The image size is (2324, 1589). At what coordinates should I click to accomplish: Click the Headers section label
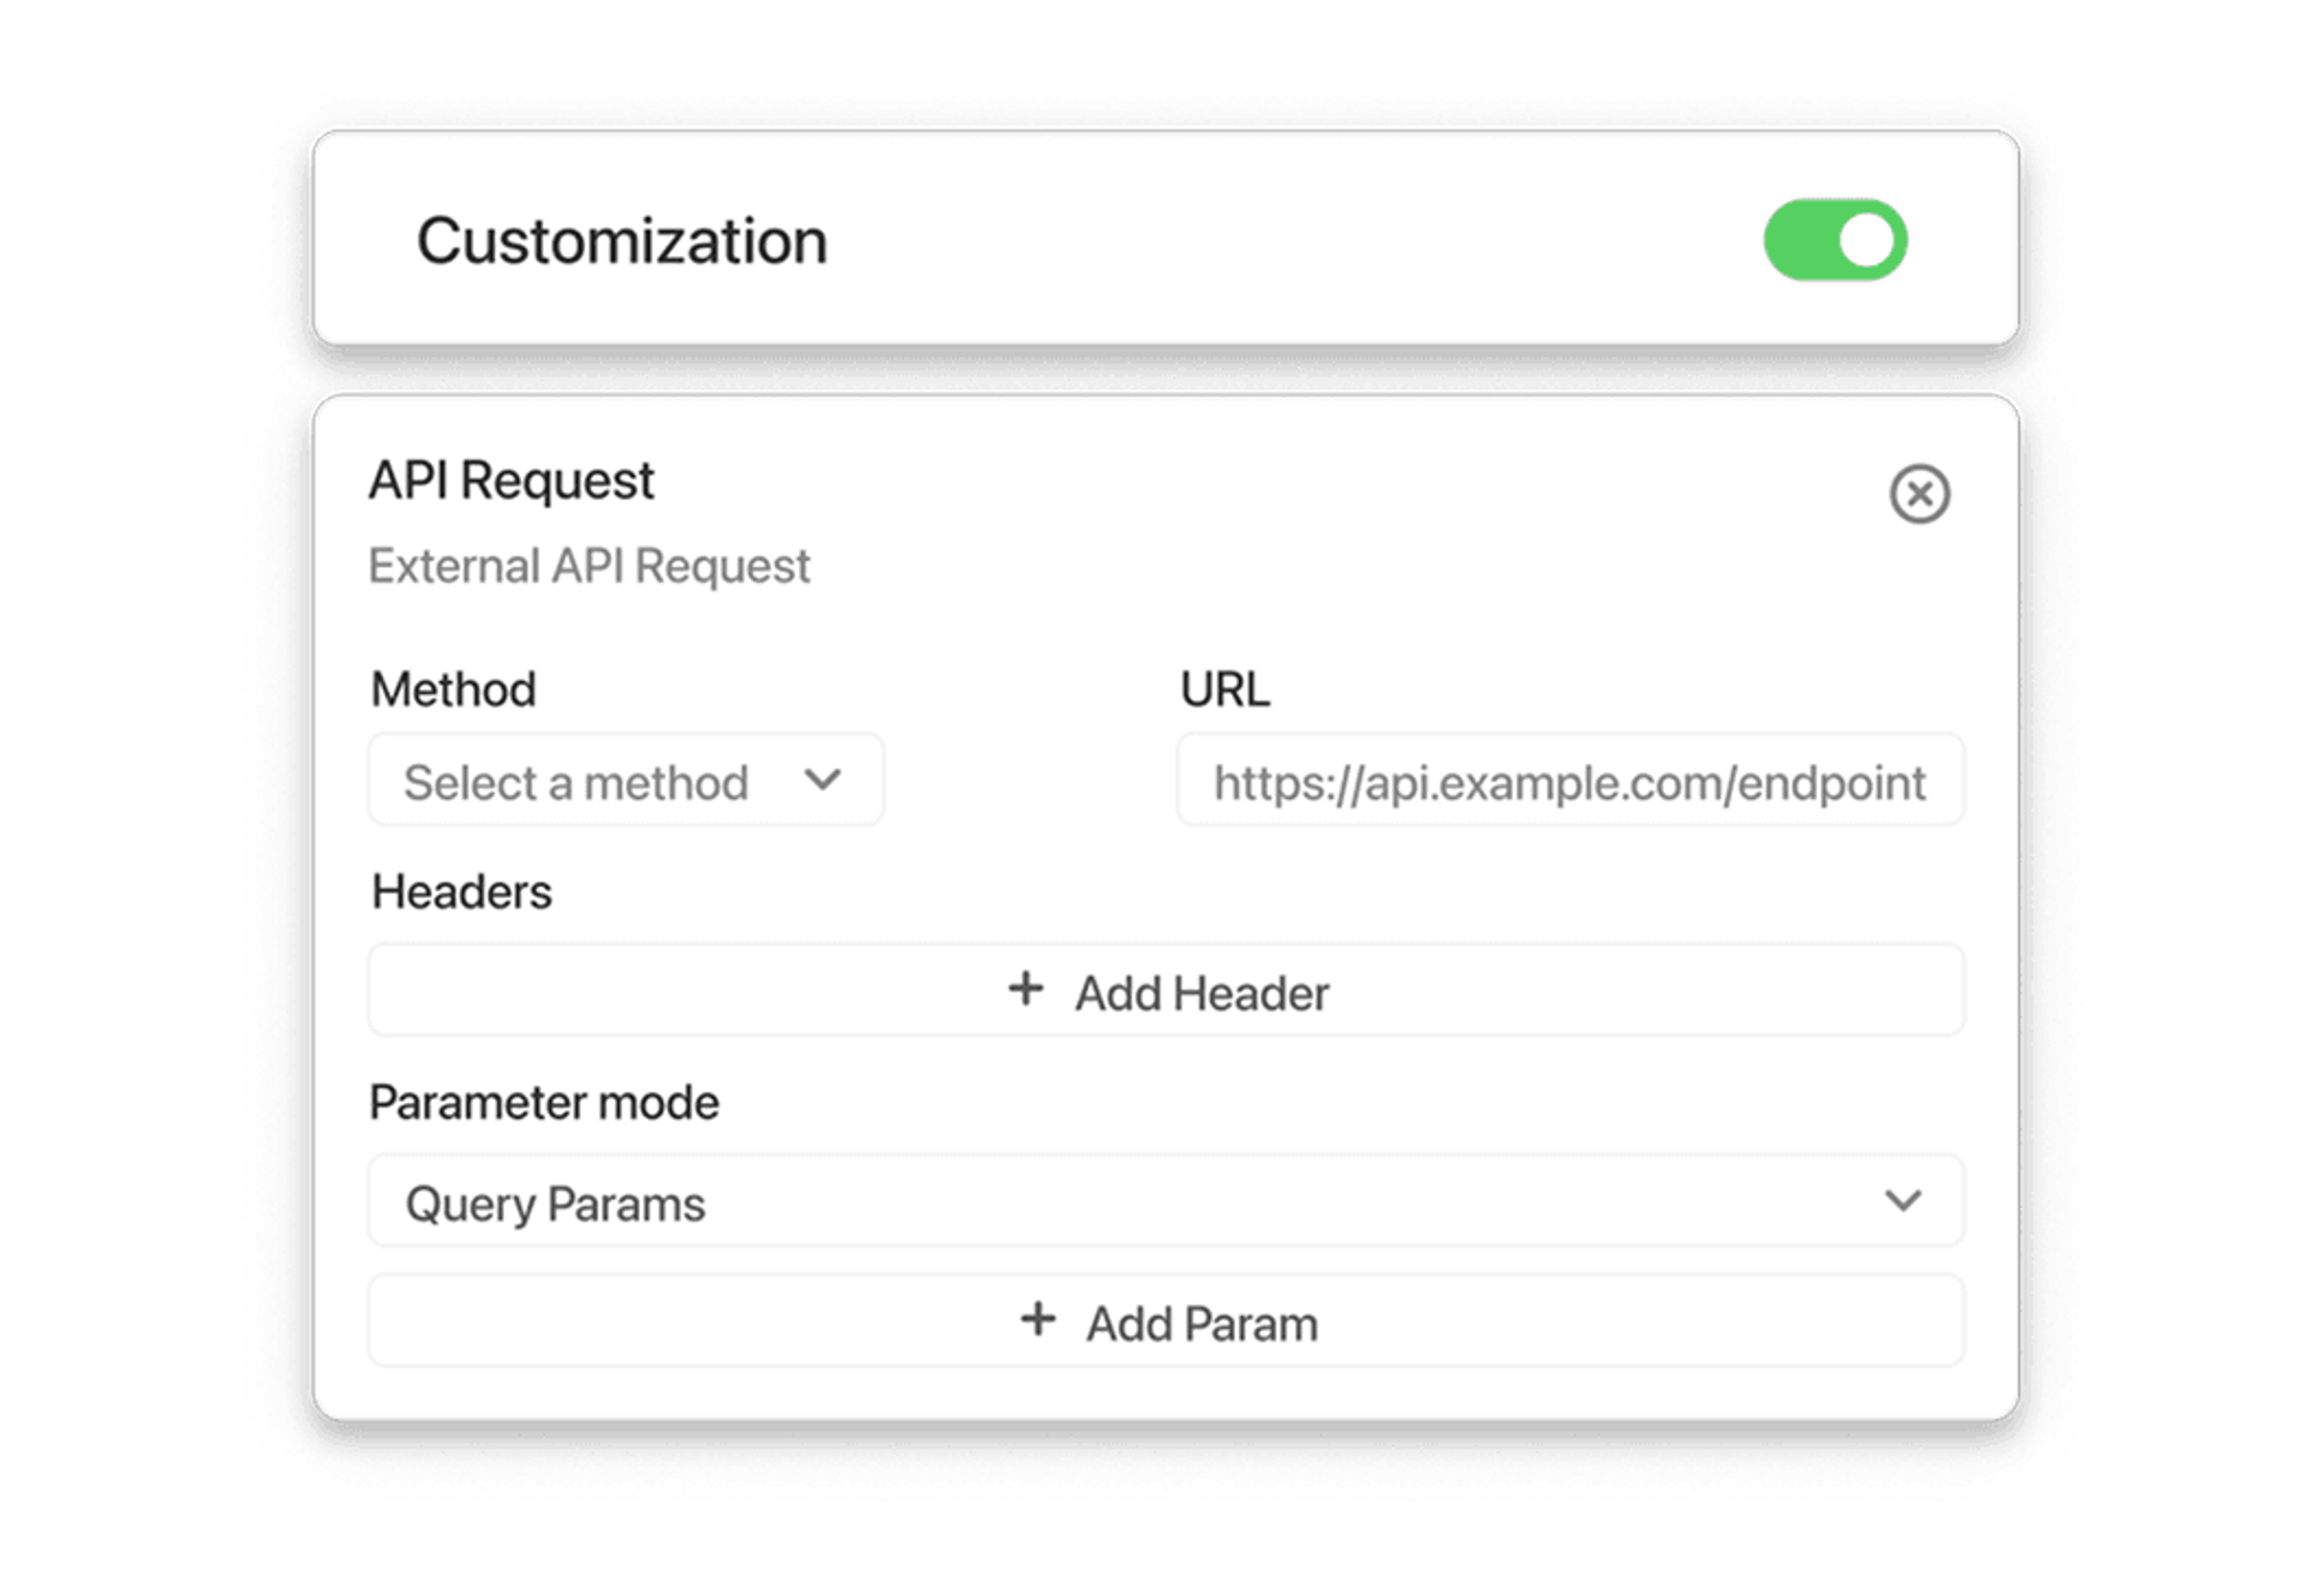pyautogui.click(x=461, y=892)
